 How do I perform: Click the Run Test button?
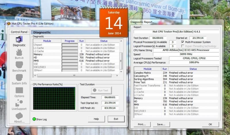(x=101, y=90)
